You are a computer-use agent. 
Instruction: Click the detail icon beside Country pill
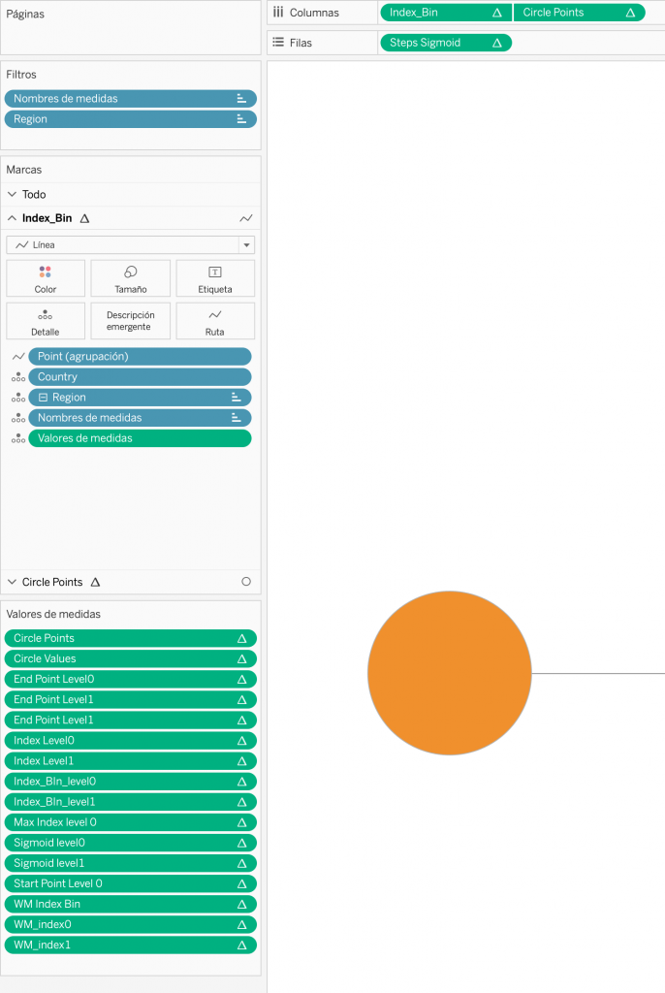(x=18, y=377)
